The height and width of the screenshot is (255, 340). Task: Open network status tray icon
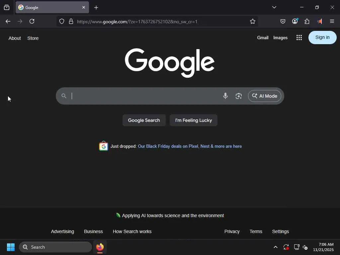[297, 247]
